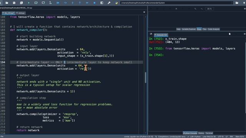Screen dimensions: 246x138
Task: Select the Plots tab
Action: pos(199,29)
